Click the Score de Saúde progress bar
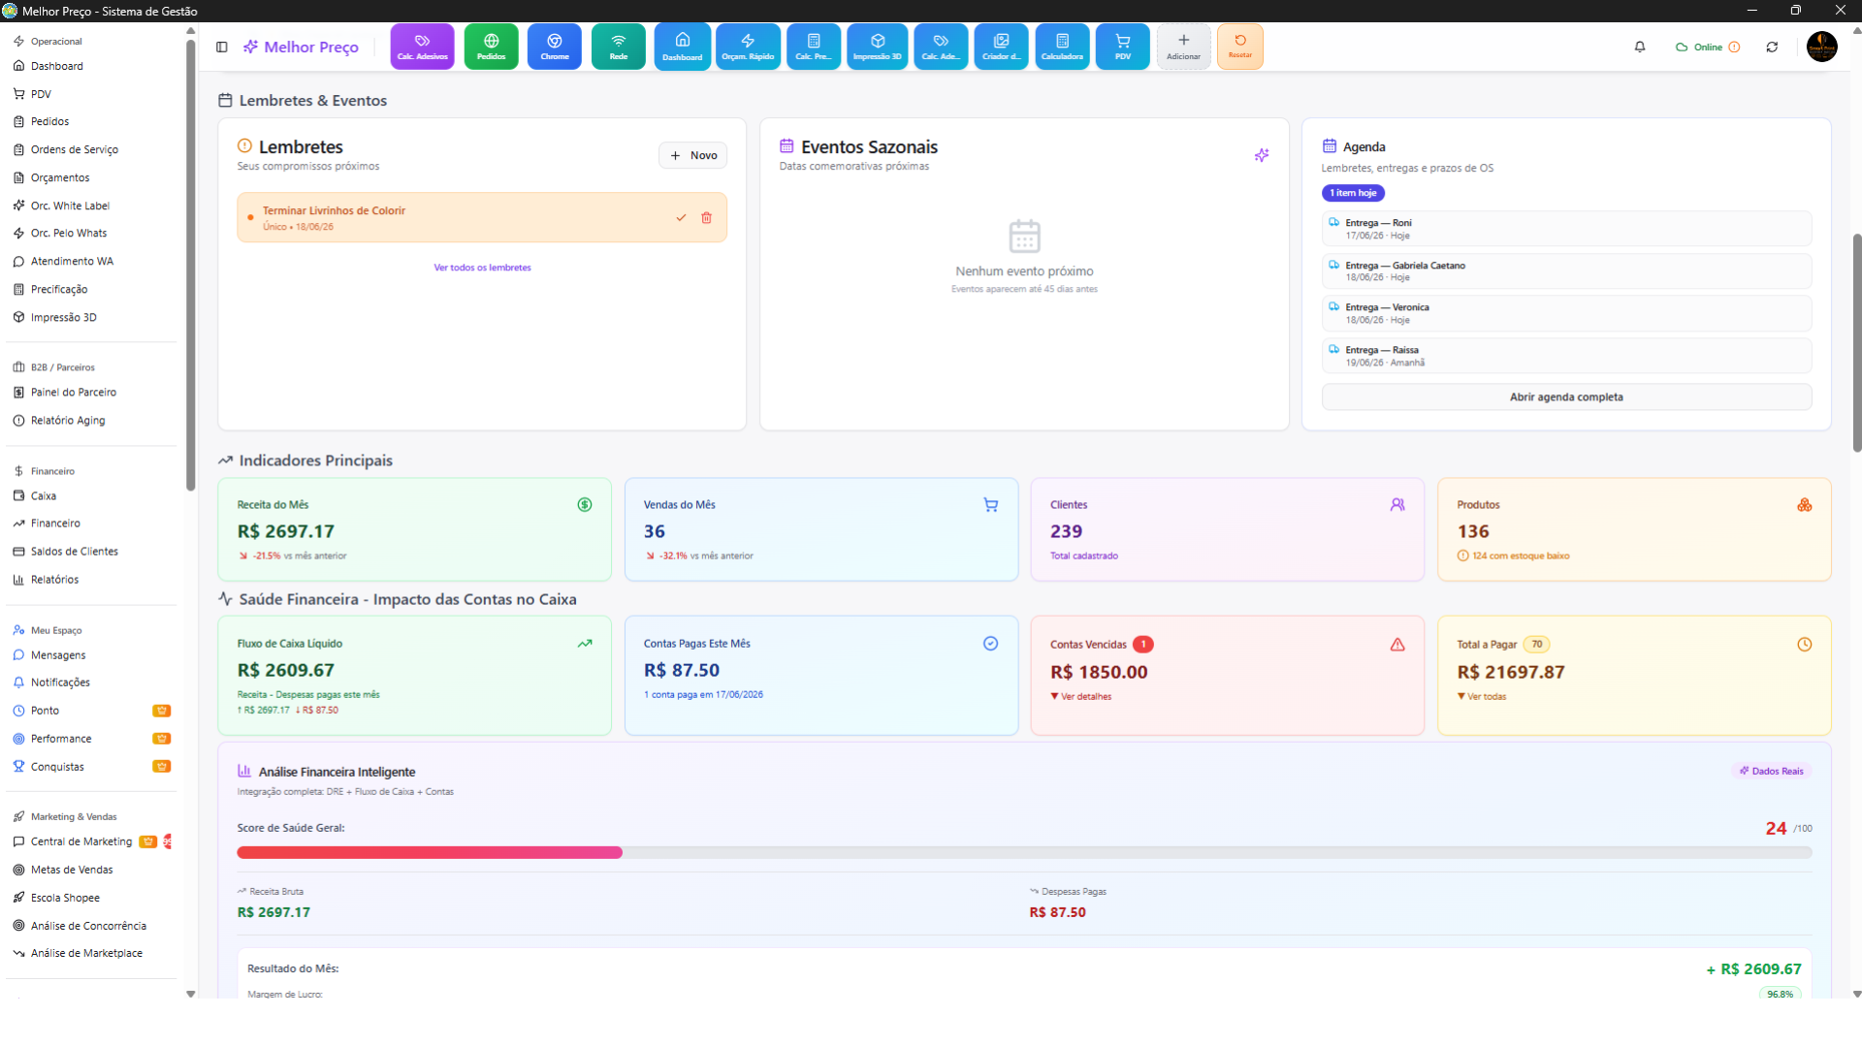The width and height of the screenshot is (1862, 1047). coord(1024,852)
